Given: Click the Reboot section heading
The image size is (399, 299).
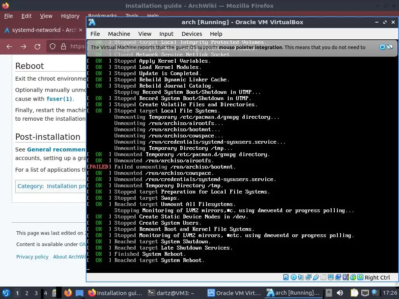Looking at the screenshot, I should click(x=30, y=66).
